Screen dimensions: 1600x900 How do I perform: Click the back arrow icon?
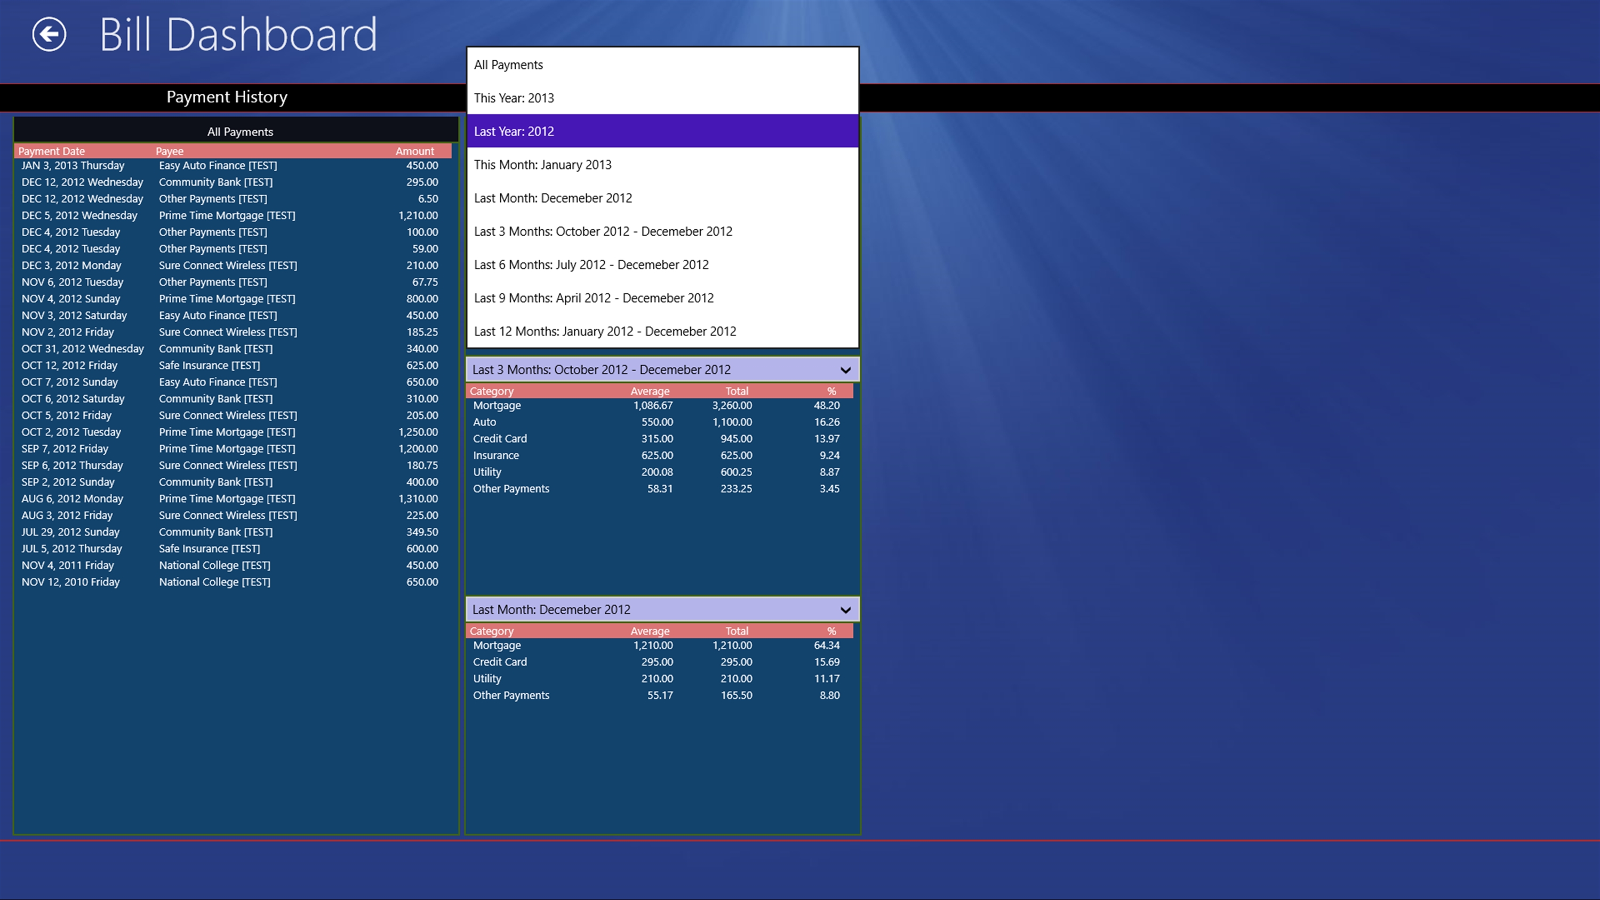click(x=49, y=34)
